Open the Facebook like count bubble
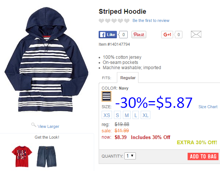Viewport: 220px width, 171px height. point(123,35)
